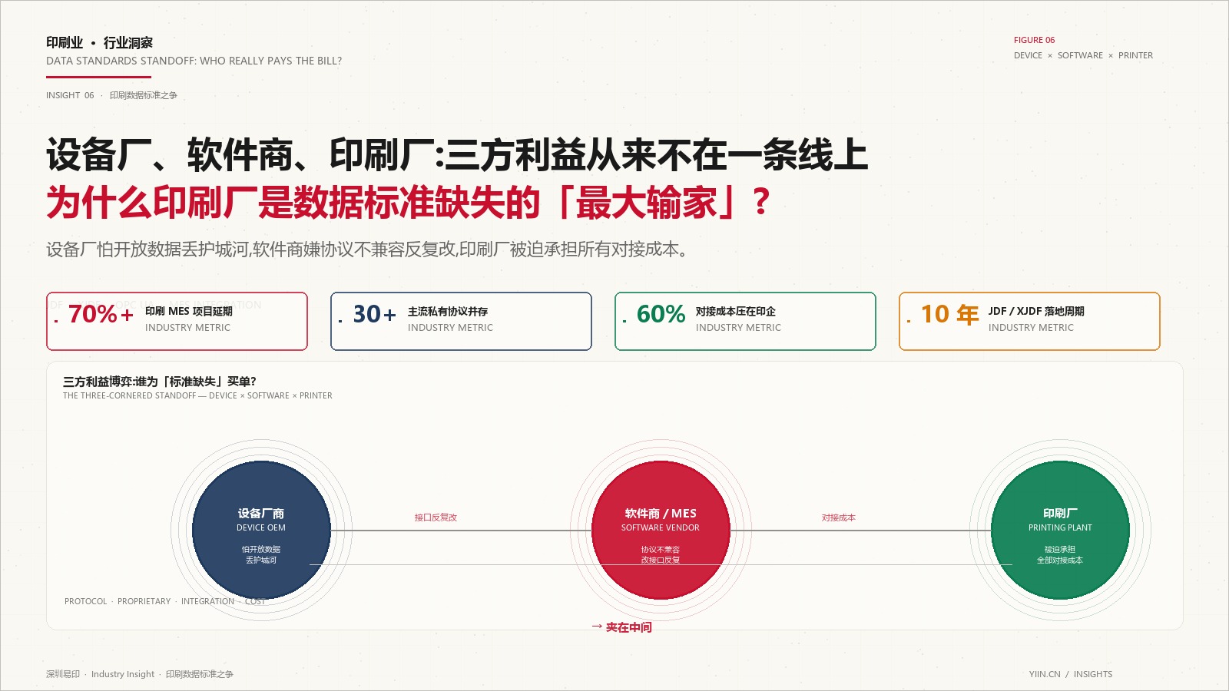The height and width of the screenshot is (691, 1229).
Task: Click the 深圳易印 · Industry Insight footer text
Action: click(140, 674)
